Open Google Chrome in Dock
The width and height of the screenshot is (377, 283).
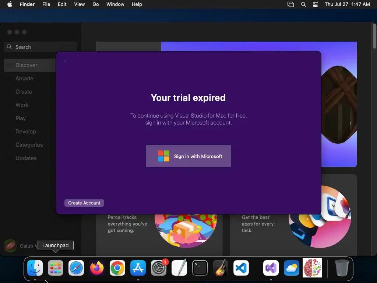[x=117, y=268]
